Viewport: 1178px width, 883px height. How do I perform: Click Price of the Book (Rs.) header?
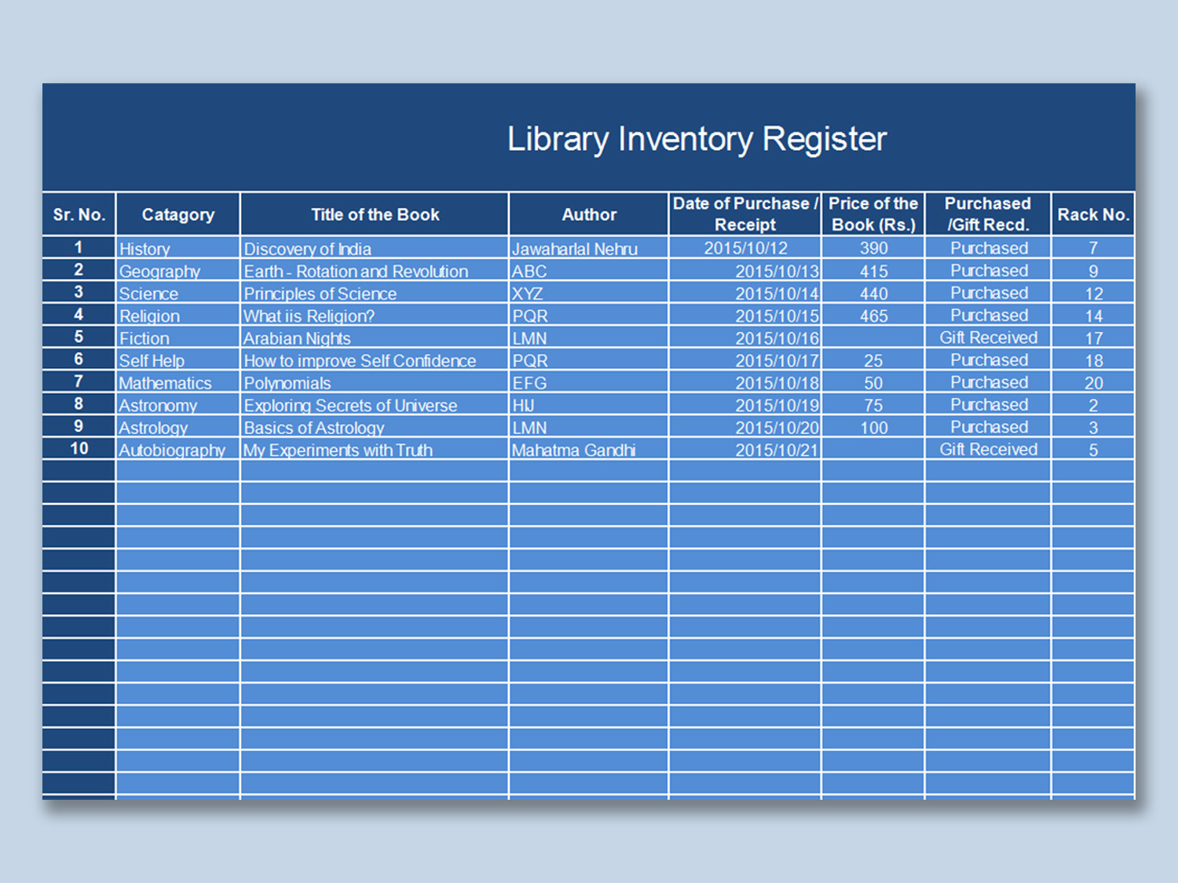pyautogui.click(x=873, y=214)
